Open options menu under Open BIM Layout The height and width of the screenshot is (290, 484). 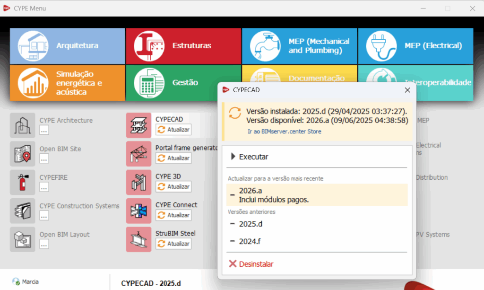44,244
